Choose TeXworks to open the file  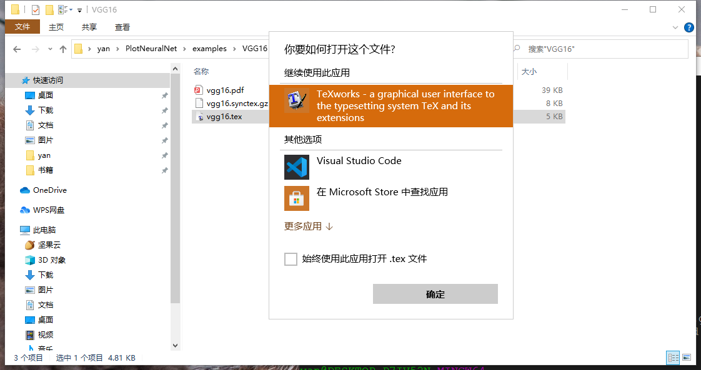click(x=391, y=106)
